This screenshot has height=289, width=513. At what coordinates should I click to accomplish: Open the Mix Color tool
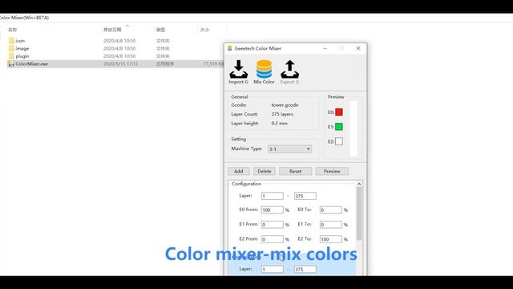(264, 72)
